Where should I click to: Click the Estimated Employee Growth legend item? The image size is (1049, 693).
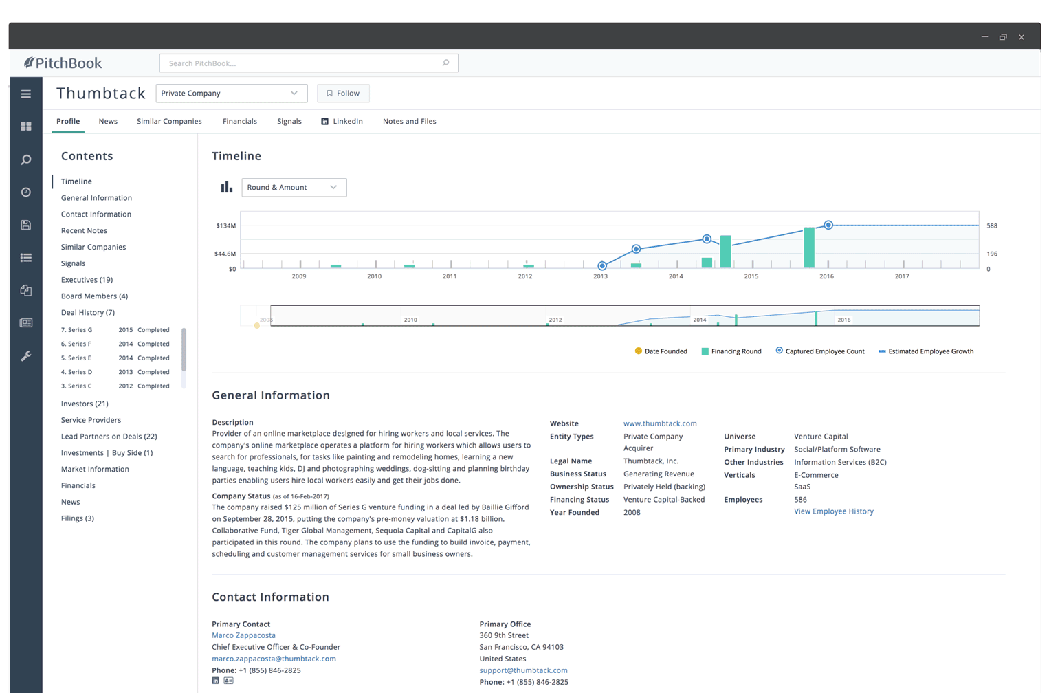926,351
